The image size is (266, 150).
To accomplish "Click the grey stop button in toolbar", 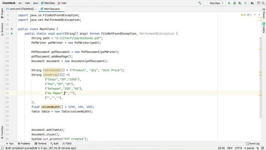I will point(245,3).
